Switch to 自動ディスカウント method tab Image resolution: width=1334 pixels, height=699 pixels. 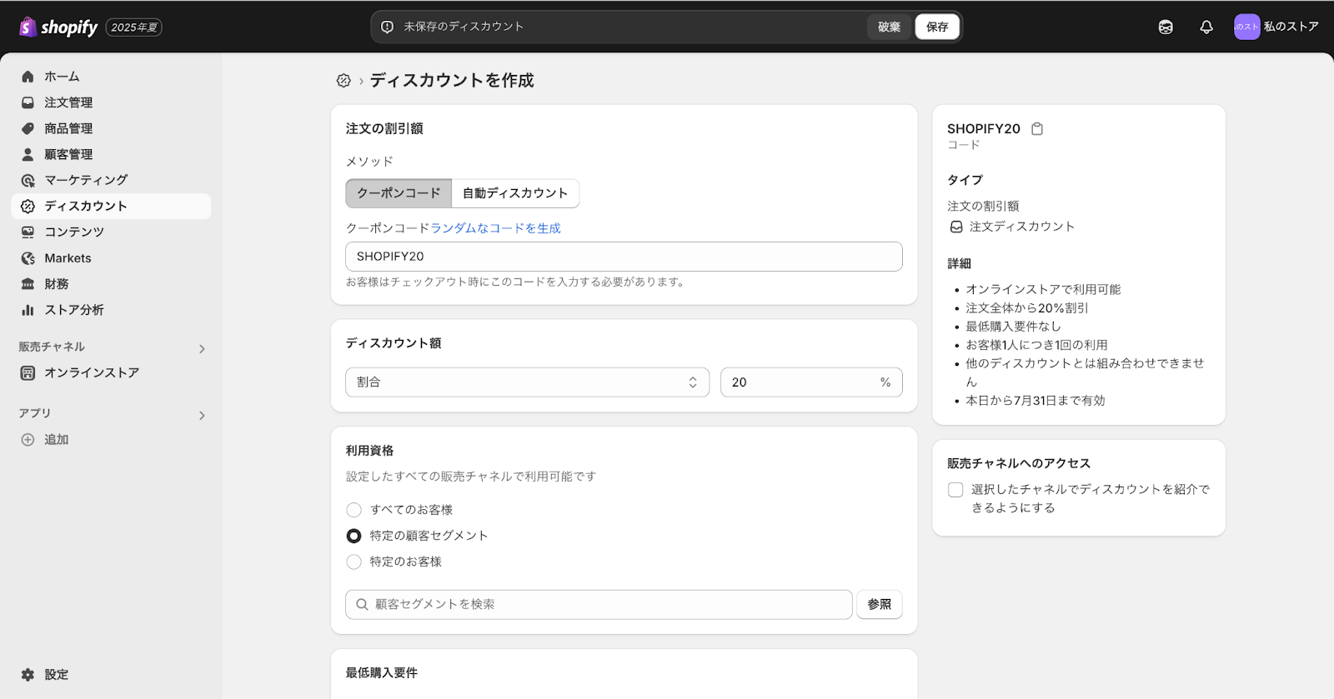click(515, 193)
